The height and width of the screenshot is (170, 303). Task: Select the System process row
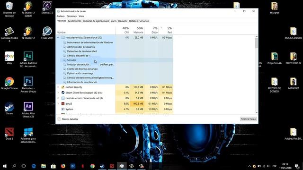click(x=115, y=109)
